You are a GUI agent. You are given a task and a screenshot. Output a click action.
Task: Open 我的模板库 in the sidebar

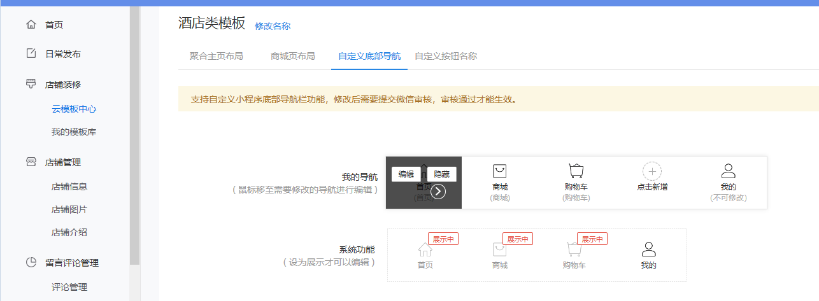point(74,132)
